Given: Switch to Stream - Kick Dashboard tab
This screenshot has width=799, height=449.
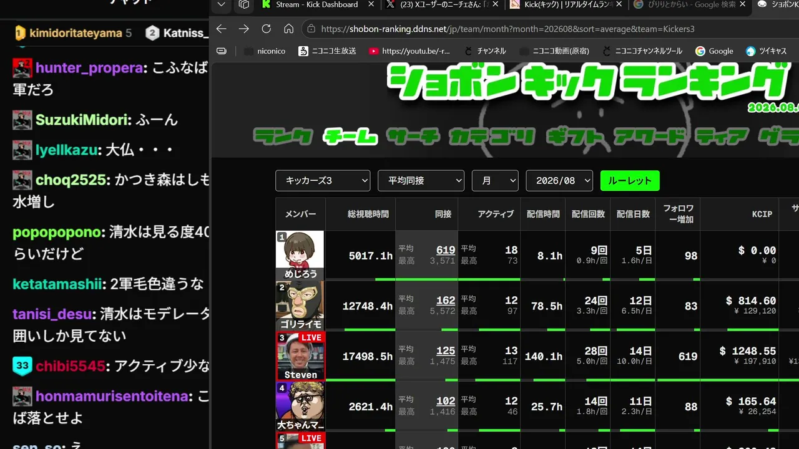Looking at the screenshot, I should pyautogui.click(x=316, y=4).
